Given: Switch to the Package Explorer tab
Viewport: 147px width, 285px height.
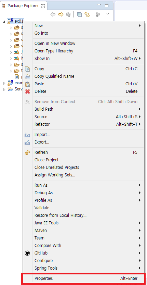Looking at the screenshot, I should [x=23, y=6].
